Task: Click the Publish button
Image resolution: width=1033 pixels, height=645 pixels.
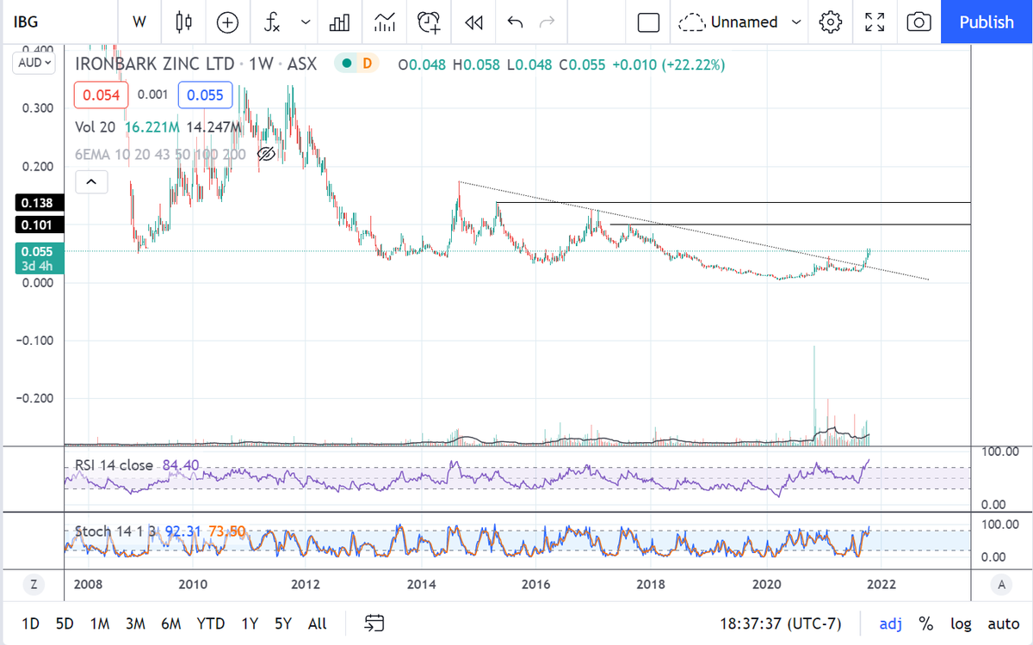Action: click(x=987, y=22)
